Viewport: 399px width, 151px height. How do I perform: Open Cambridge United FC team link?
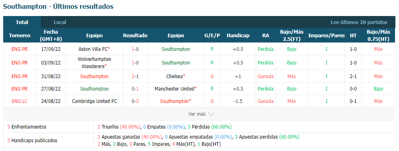(x=94, y=101)
